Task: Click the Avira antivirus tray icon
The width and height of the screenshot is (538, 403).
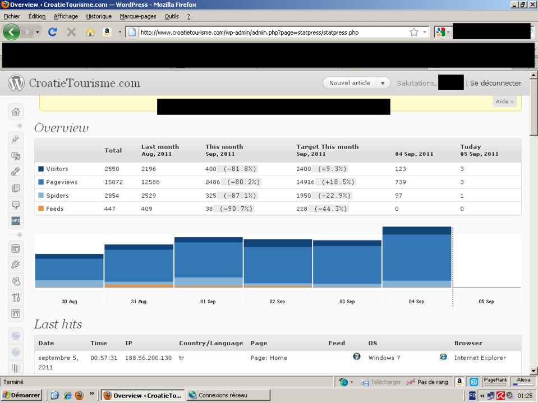Action: tap(500, 396)
